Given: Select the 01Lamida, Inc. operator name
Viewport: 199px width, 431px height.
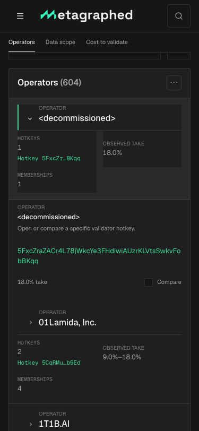Looking at the screenshot, I should tap(67, 322).
